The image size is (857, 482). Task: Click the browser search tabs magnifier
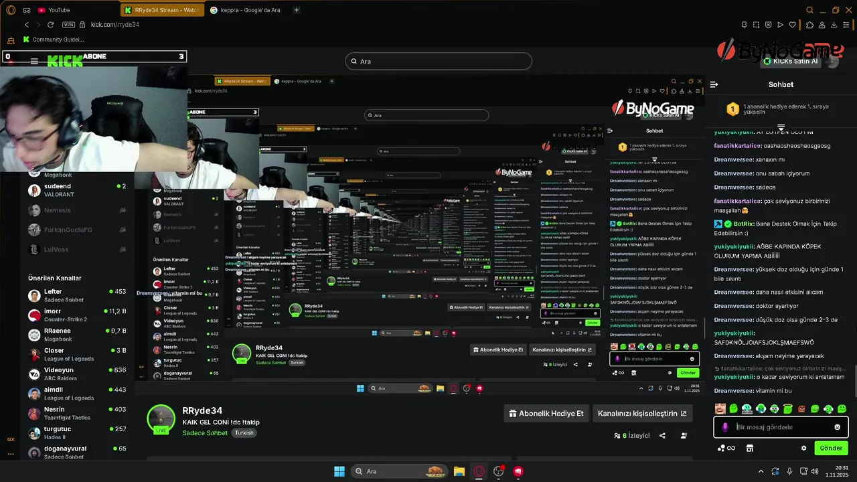pyautogui.click(x=809, y=10)
